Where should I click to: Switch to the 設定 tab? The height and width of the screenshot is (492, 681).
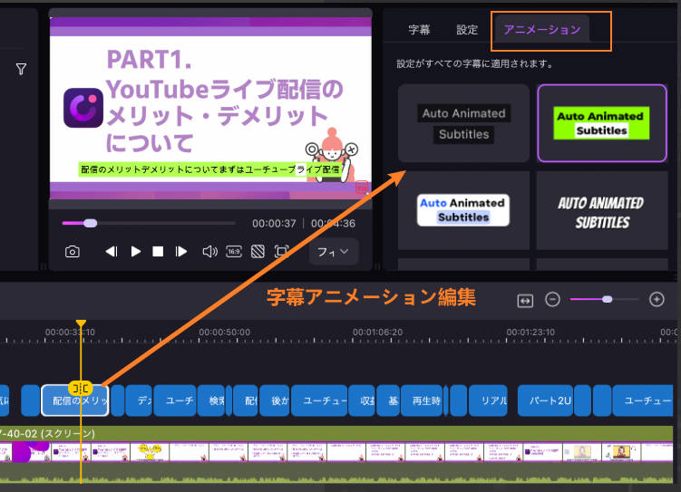point(467,30)
